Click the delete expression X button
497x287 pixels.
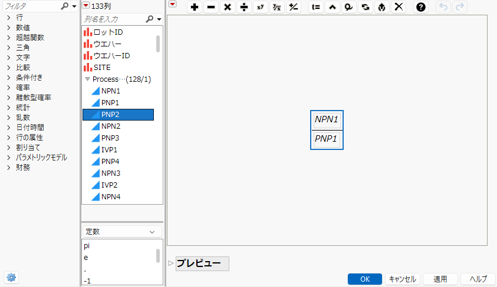399,7
